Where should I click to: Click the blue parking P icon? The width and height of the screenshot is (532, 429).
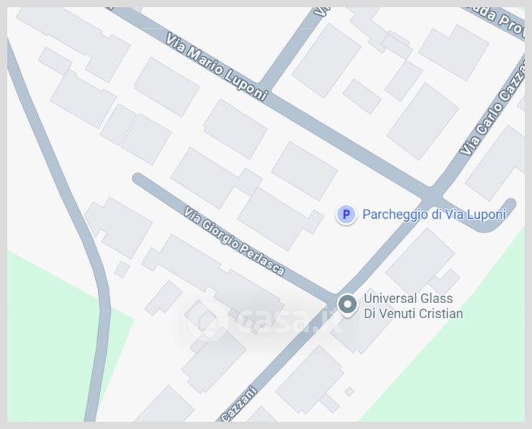click(x=346, y=214)
